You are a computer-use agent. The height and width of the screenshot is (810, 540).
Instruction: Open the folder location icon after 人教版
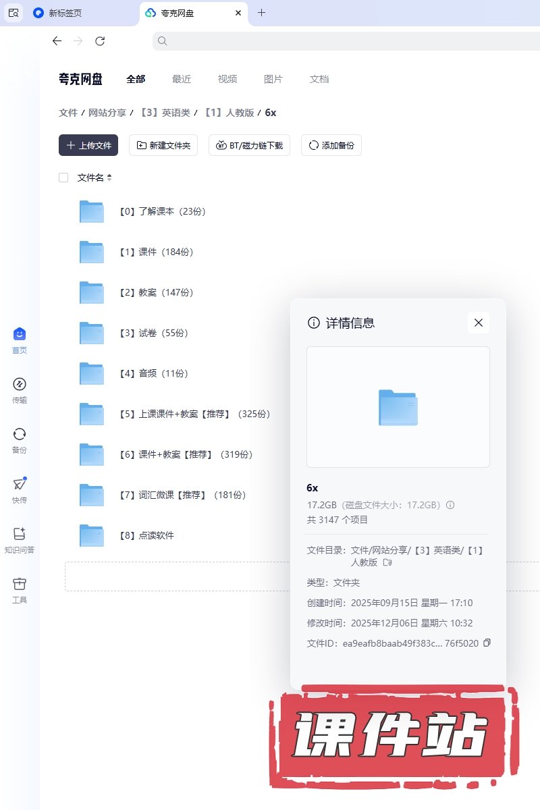(387, 562)
